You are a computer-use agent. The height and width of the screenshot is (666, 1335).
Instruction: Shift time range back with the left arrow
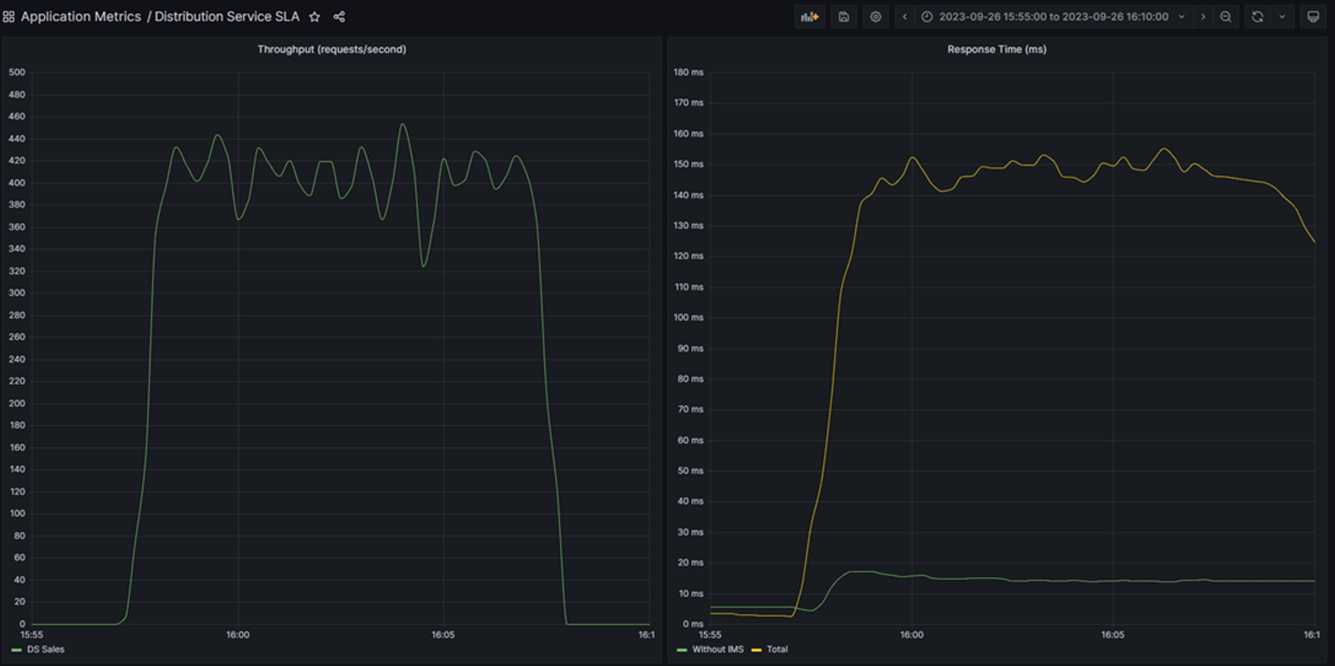pos(905,16)
